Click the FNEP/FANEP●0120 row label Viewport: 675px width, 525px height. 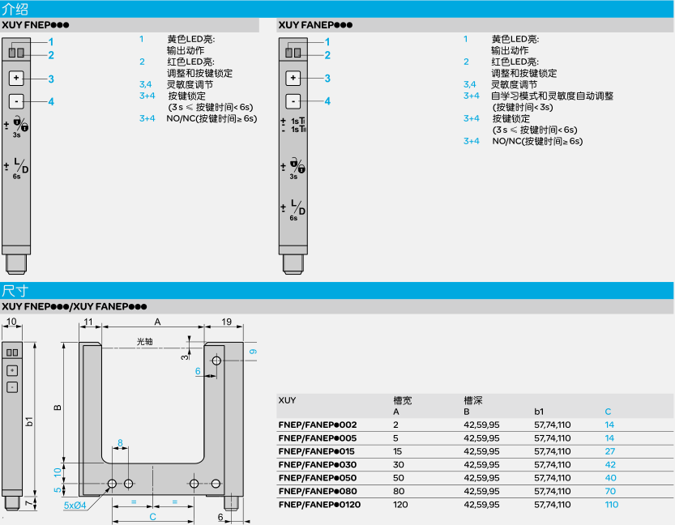pyautogui.click(x=319, y=505)
